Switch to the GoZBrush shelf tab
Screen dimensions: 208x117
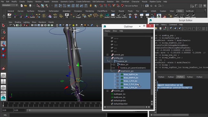pos(190,11)
